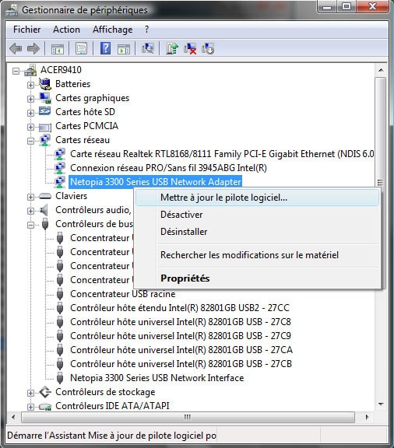Screen dimensions: 394x448
Task: Open the Affichage menu
Action: point(112,30)
